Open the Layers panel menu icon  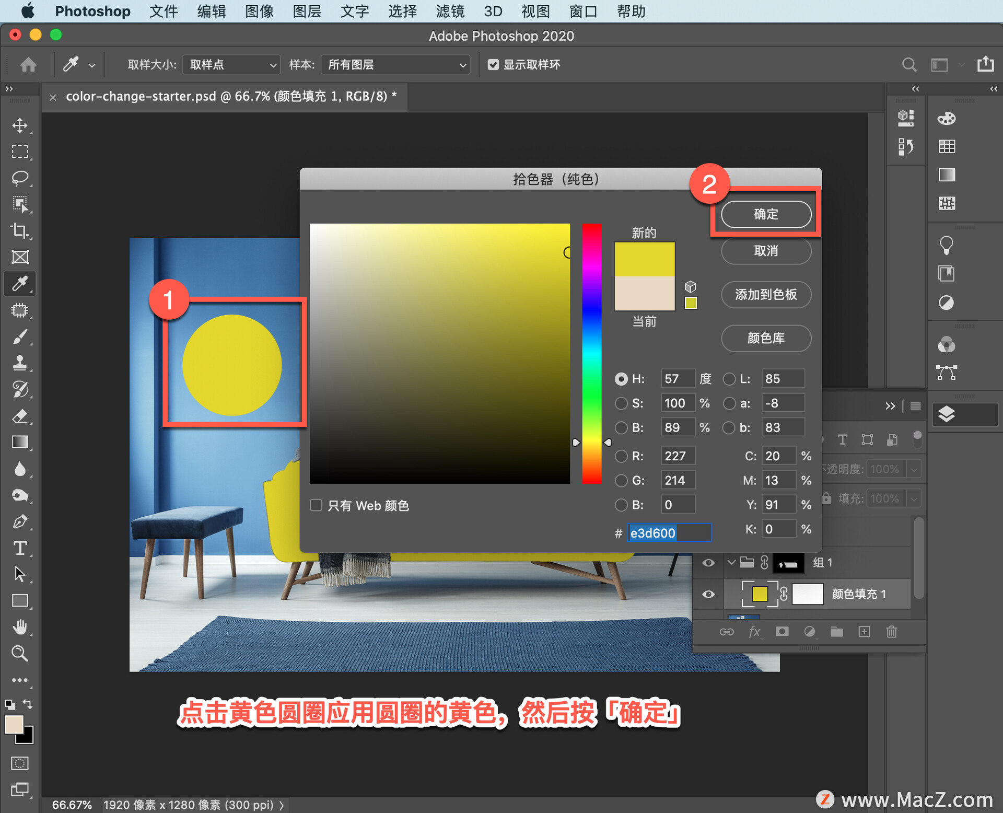point(915,406)
